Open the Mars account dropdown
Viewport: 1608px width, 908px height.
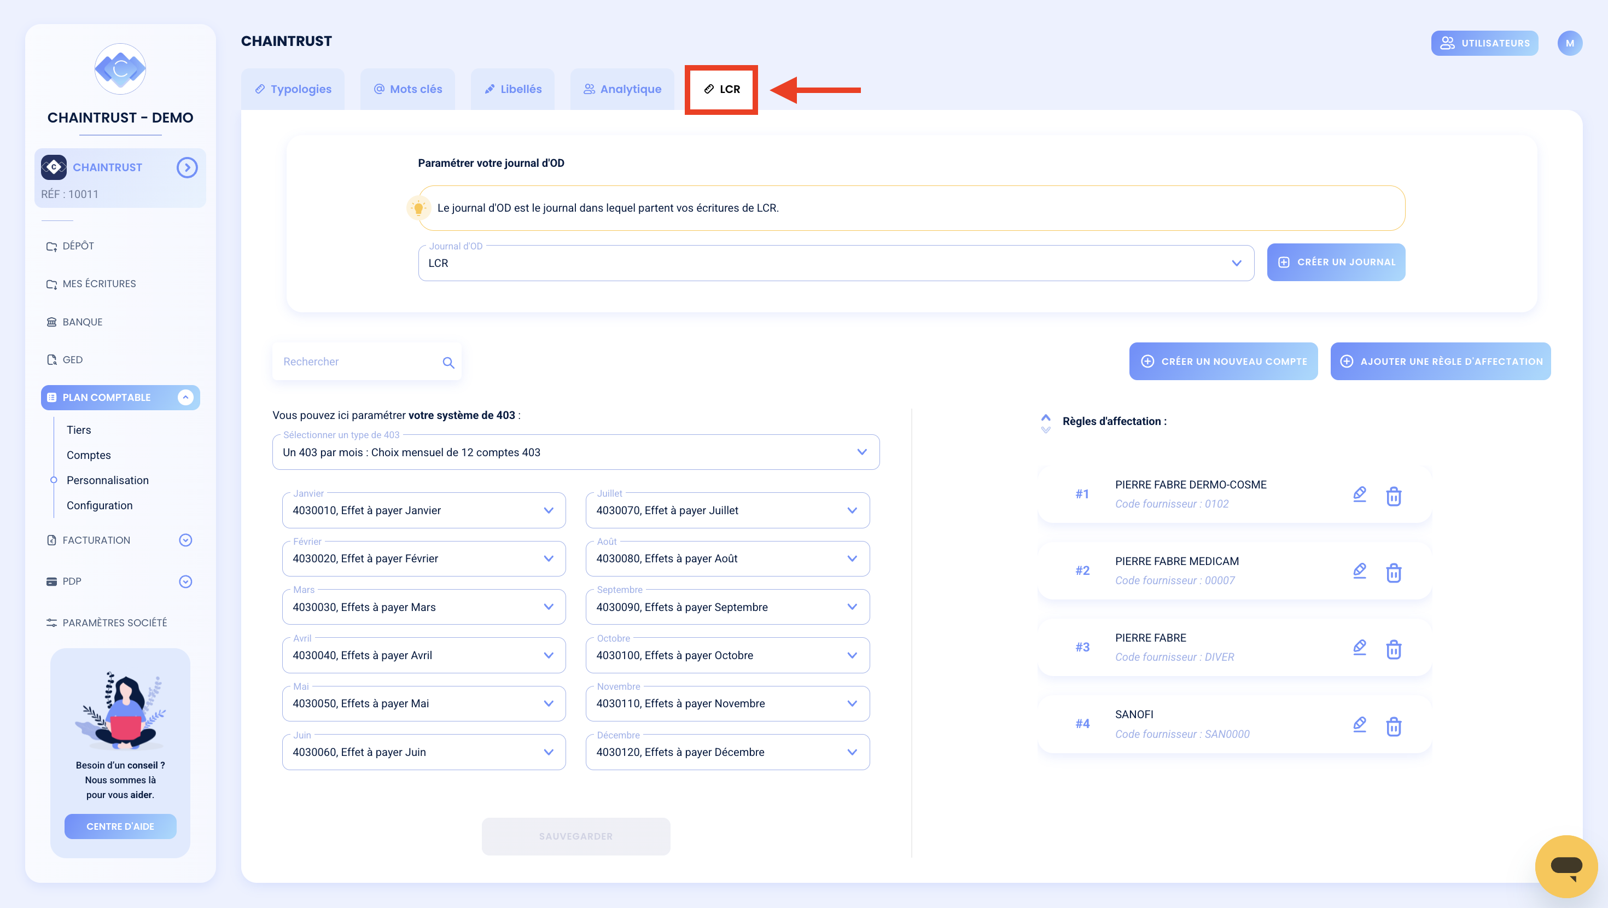(x=424, y=607)
